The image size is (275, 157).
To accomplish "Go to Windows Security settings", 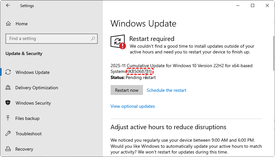I will [x=33, y=103].
